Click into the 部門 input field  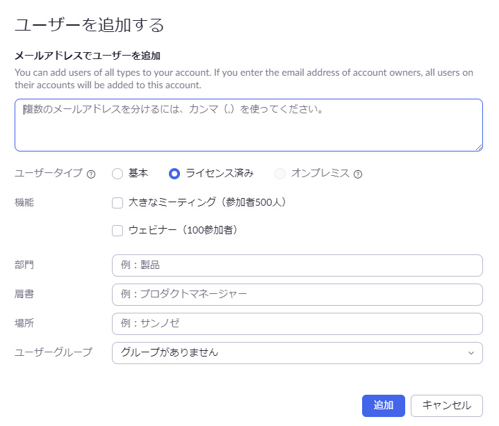[297, 265]
